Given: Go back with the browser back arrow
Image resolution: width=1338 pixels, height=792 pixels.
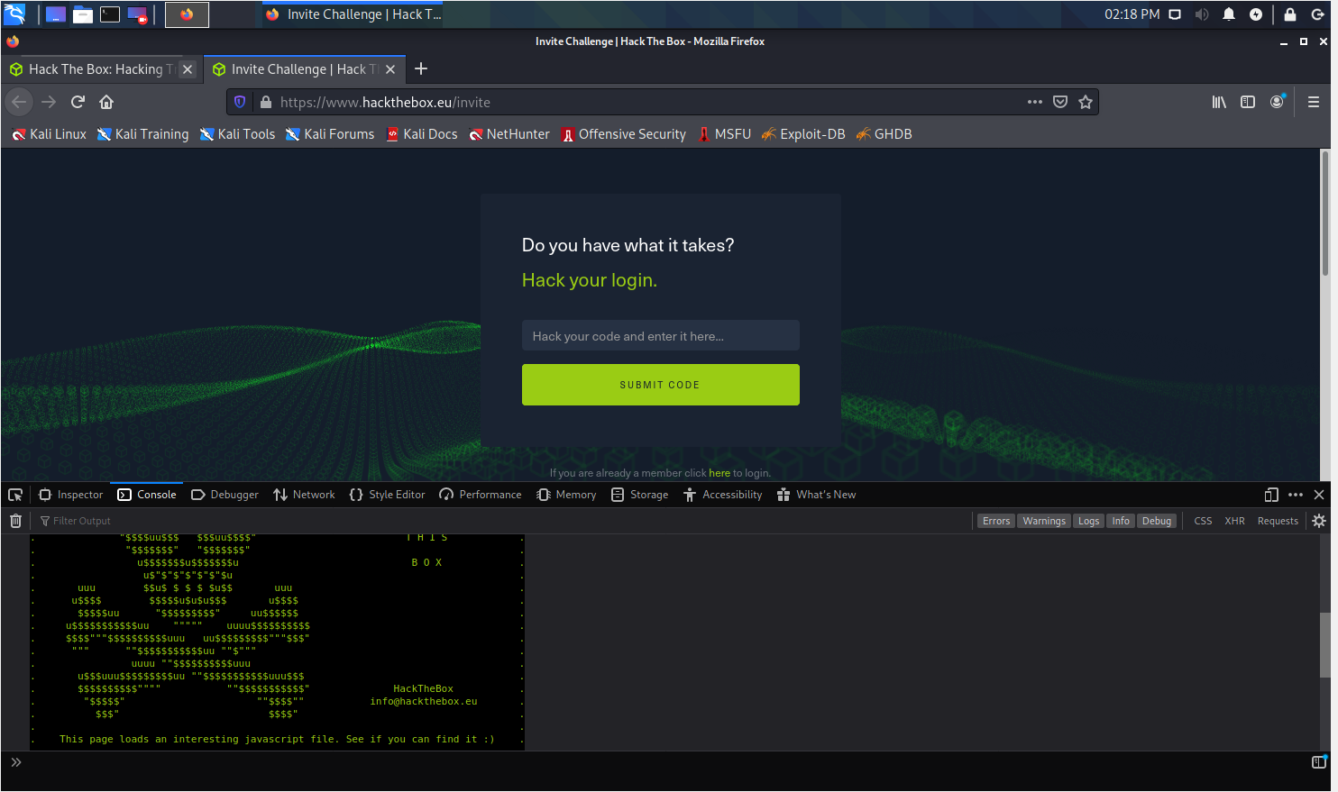Looking at the screenshot, I should [x=18, y=102].
